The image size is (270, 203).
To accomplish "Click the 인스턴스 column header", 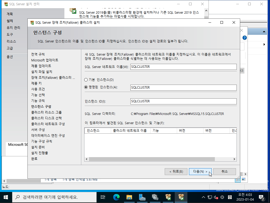I will coord(98,130).
